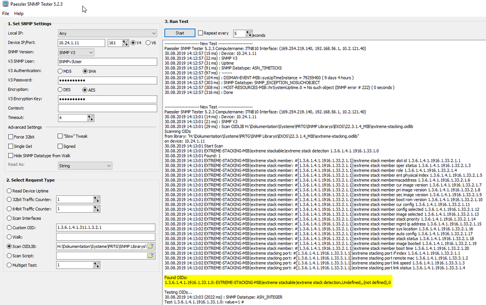Select the 64bit Traffic Counter option
Screen dimensions: 486x305
coord(9,209)
